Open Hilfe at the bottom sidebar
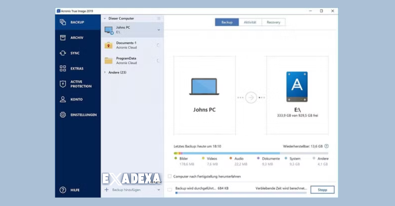The height and width of the screenshot is (206, 395). point(63,190)
